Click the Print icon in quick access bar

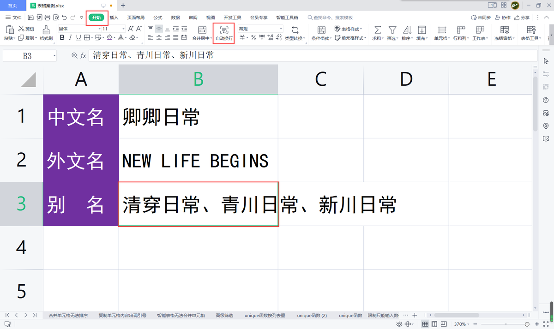point(47,18)
